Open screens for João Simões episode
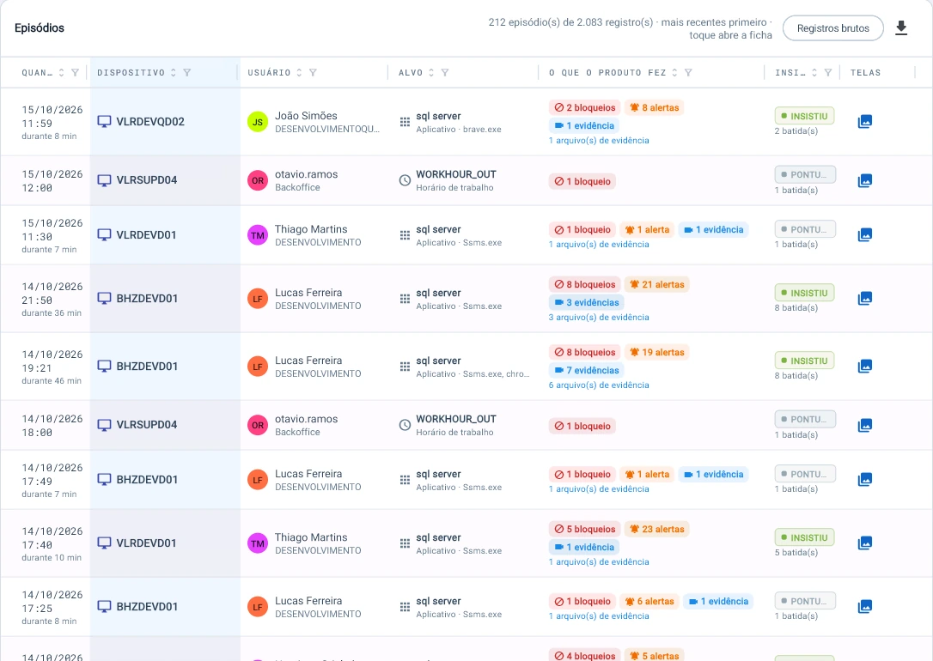 pos(864,122)
